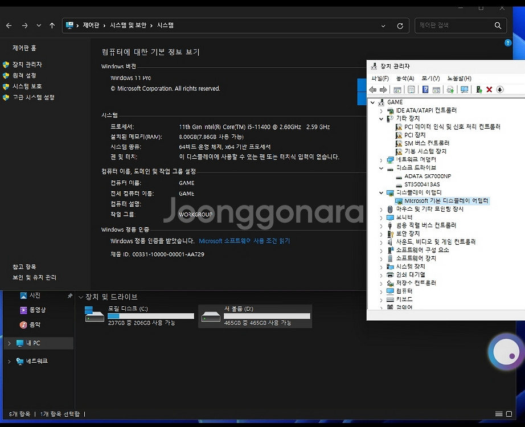Click the pin icon beside 사진
525x427 pixels.
tap(69, 295)
